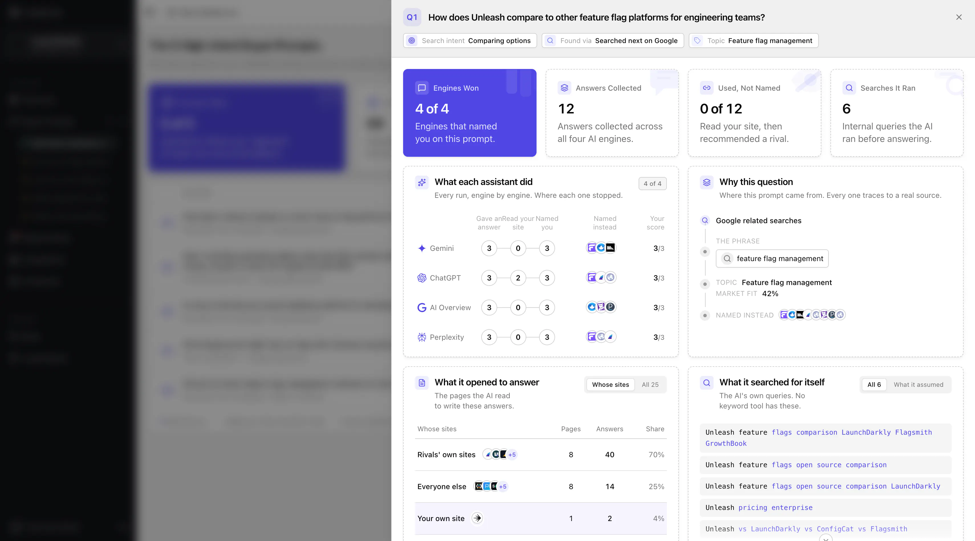Click the Rivals' own sites share 70%
Viewport: 975px width, 541px height.
coord(656,454)
